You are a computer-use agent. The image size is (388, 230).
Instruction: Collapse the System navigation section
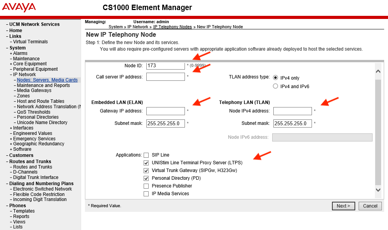click(7, 48)
